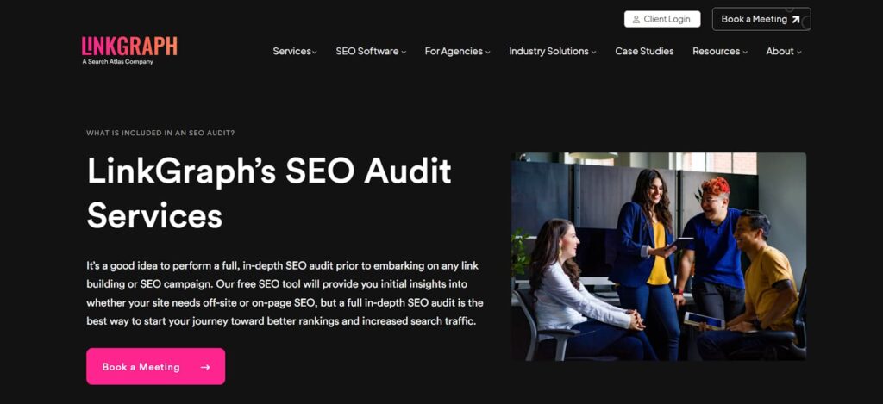Open the Industry Solutions menu

pyautogui.click(x=549, y=51)
